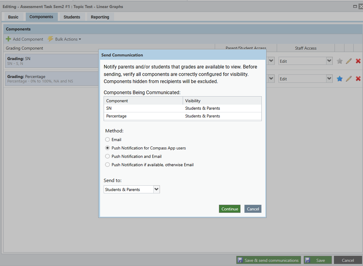The image size is (363, 266).
Task: Open Staff Access dropdown for SN row
Action: pyautogui.click(x=329, y=61)
